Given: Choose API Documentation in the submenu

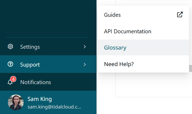Looking at the screenshot, I should (127, 31).
